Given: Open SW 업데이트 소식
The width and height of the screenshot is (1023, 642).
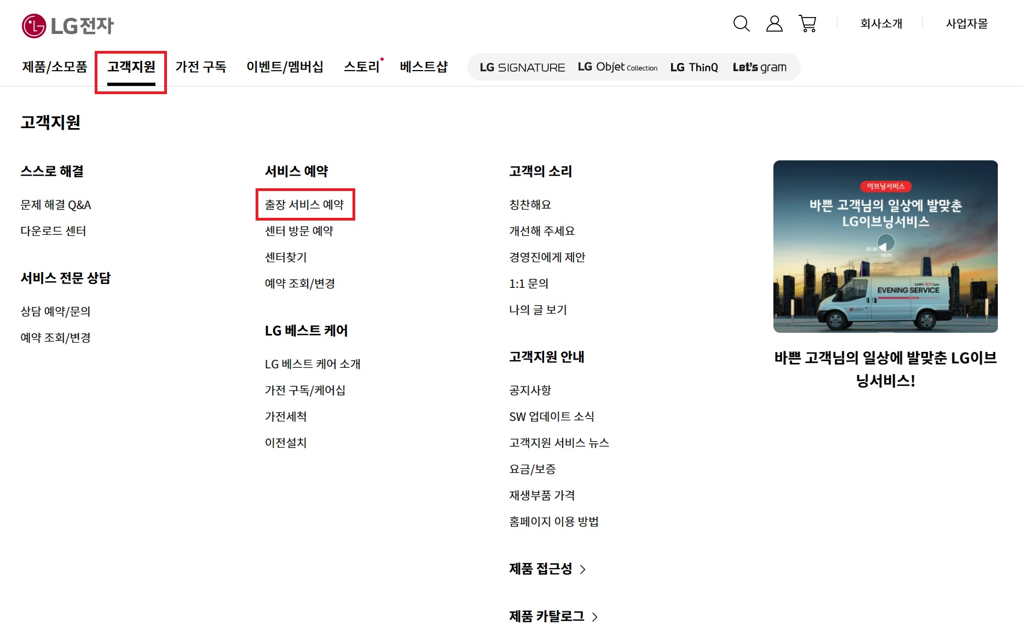Looking at the screenshot, I should click(x=552, y=417).
